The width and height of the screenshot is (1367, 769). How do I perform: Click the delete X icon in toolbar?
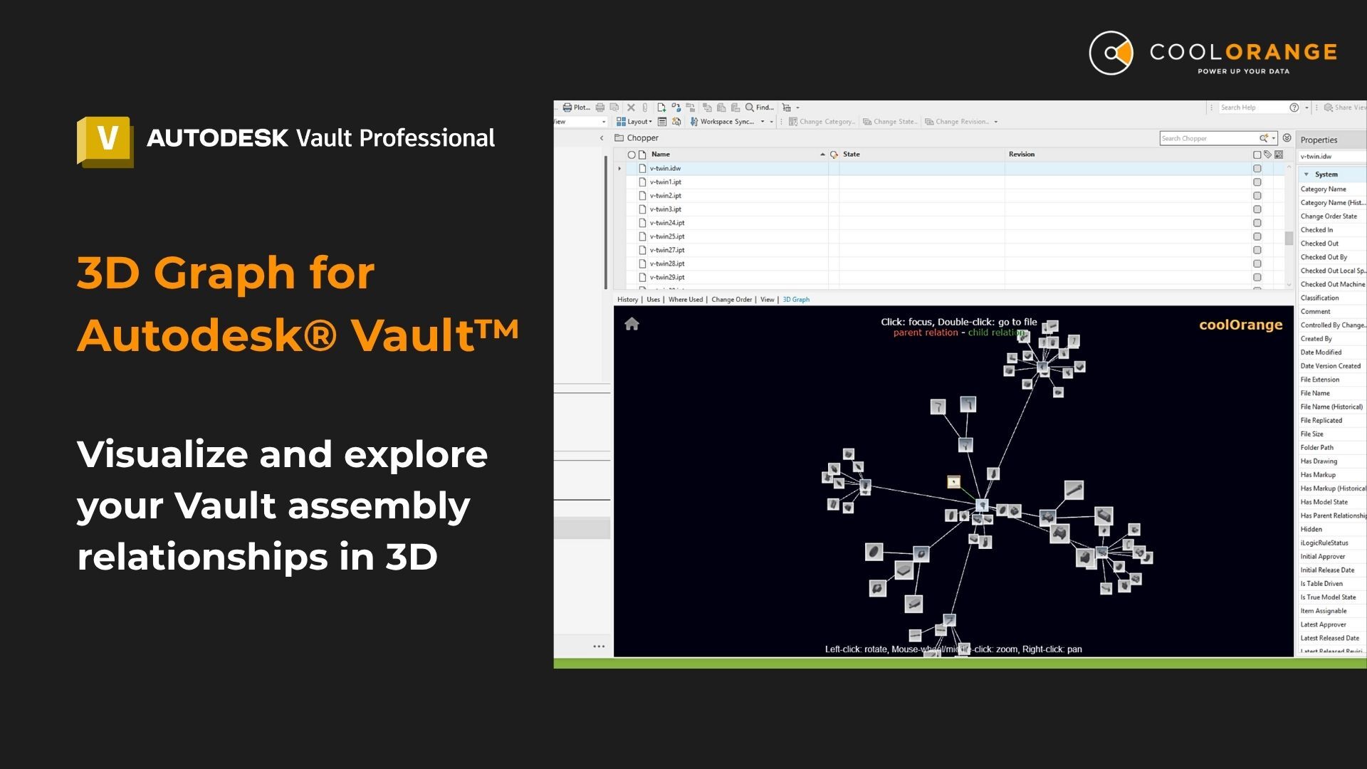click(x=631, y=108)
